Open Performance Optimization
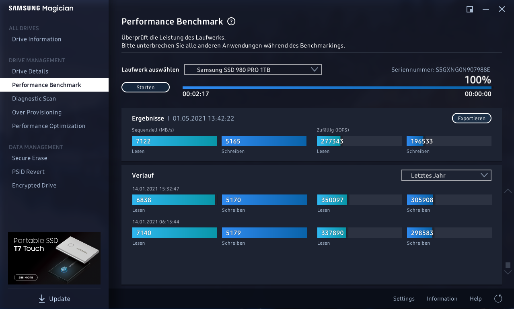The image size is (514, 309). point(49,126)
